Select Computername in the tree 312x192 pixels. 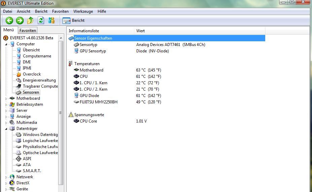tap(37, 56)
